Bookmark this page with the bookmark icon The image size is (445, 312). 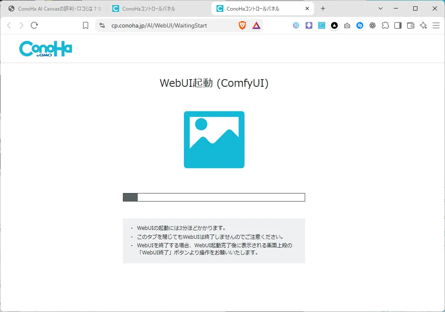coord(86,25)
